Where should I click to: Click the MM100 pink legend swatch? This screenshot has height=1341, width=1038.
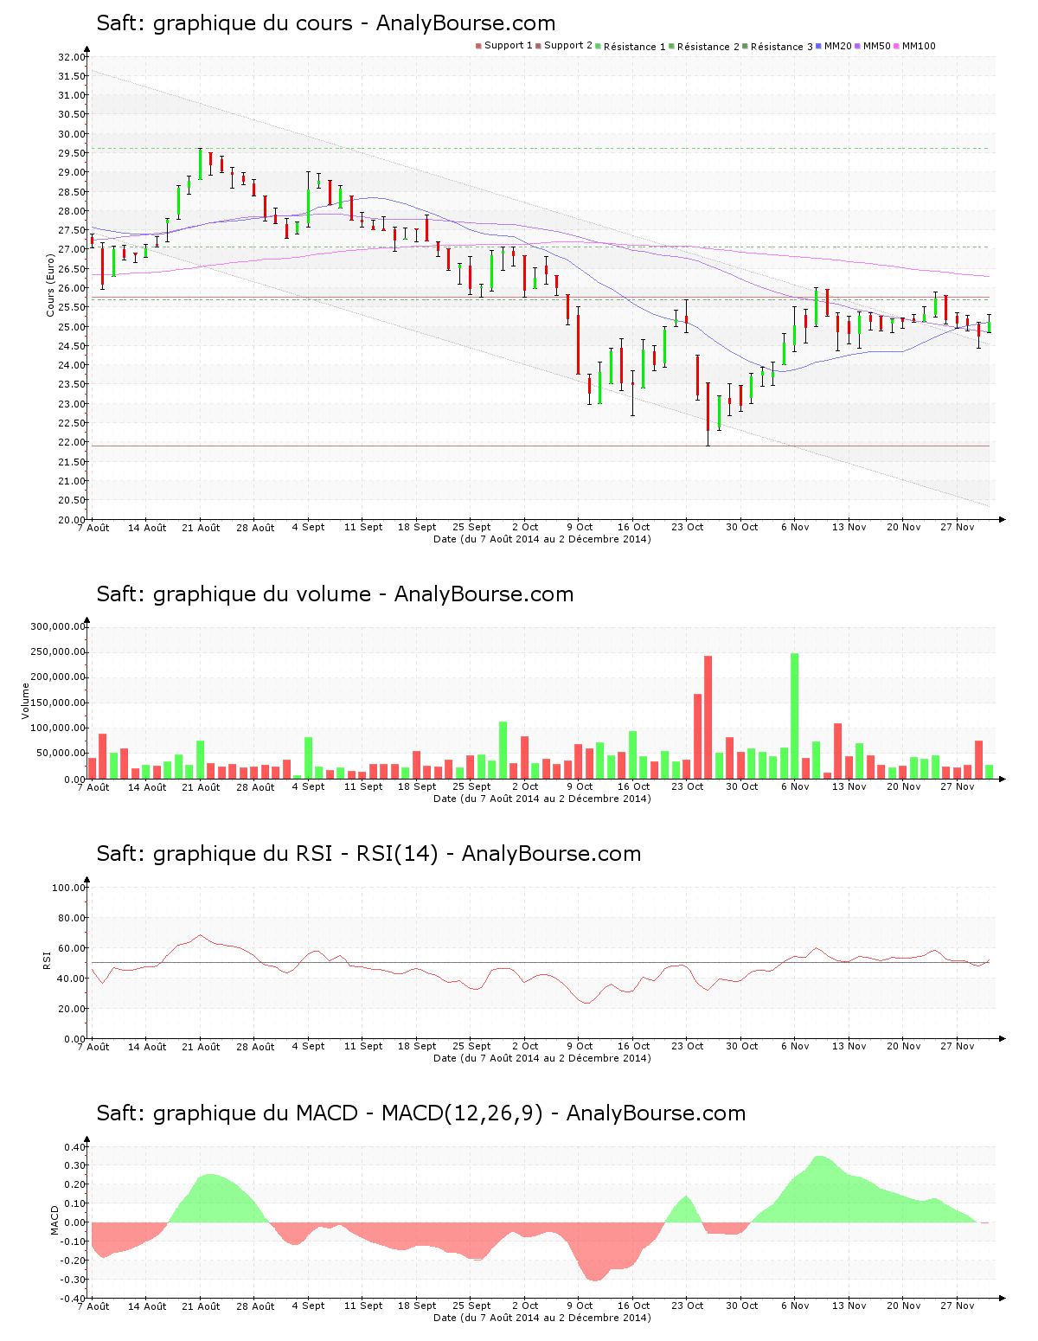[897, 46]
